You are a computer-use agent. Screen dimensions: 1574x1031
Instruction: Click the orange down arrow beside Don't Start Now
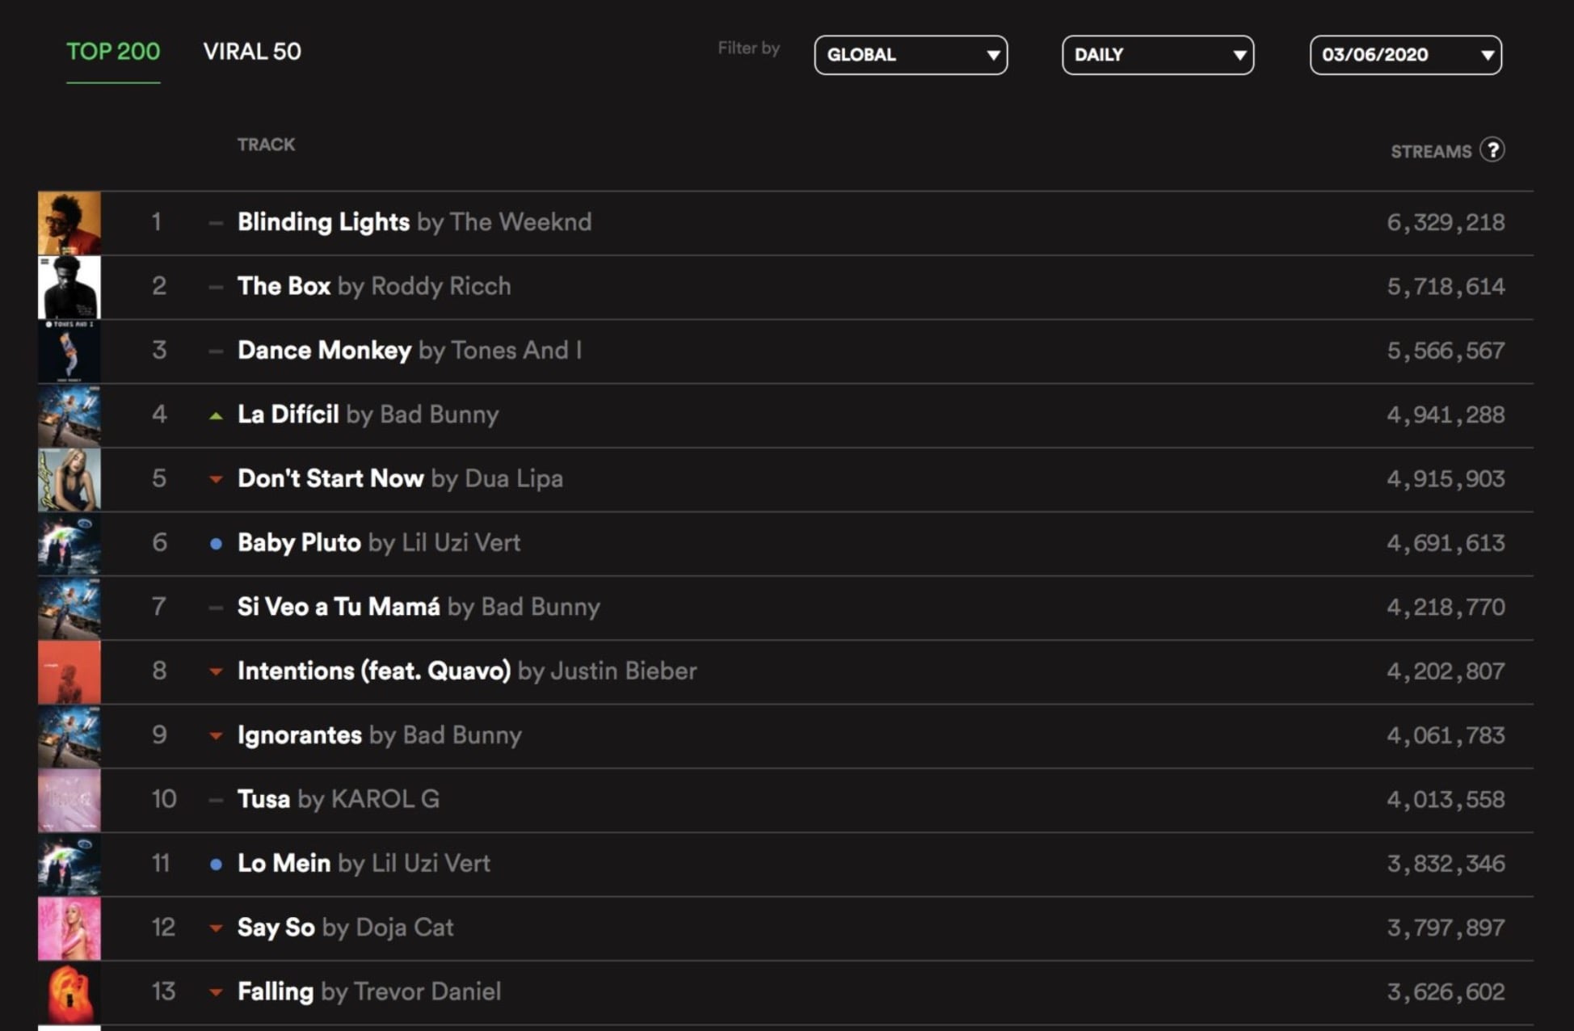tap(214, 478)
